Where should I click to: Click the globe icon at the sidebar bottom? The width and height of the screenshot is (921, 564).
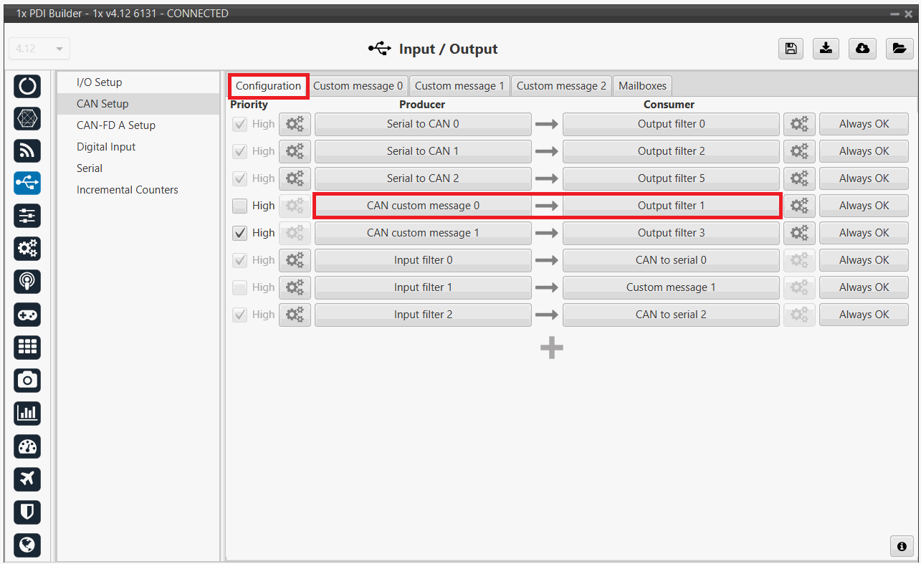tap(27, 545)
